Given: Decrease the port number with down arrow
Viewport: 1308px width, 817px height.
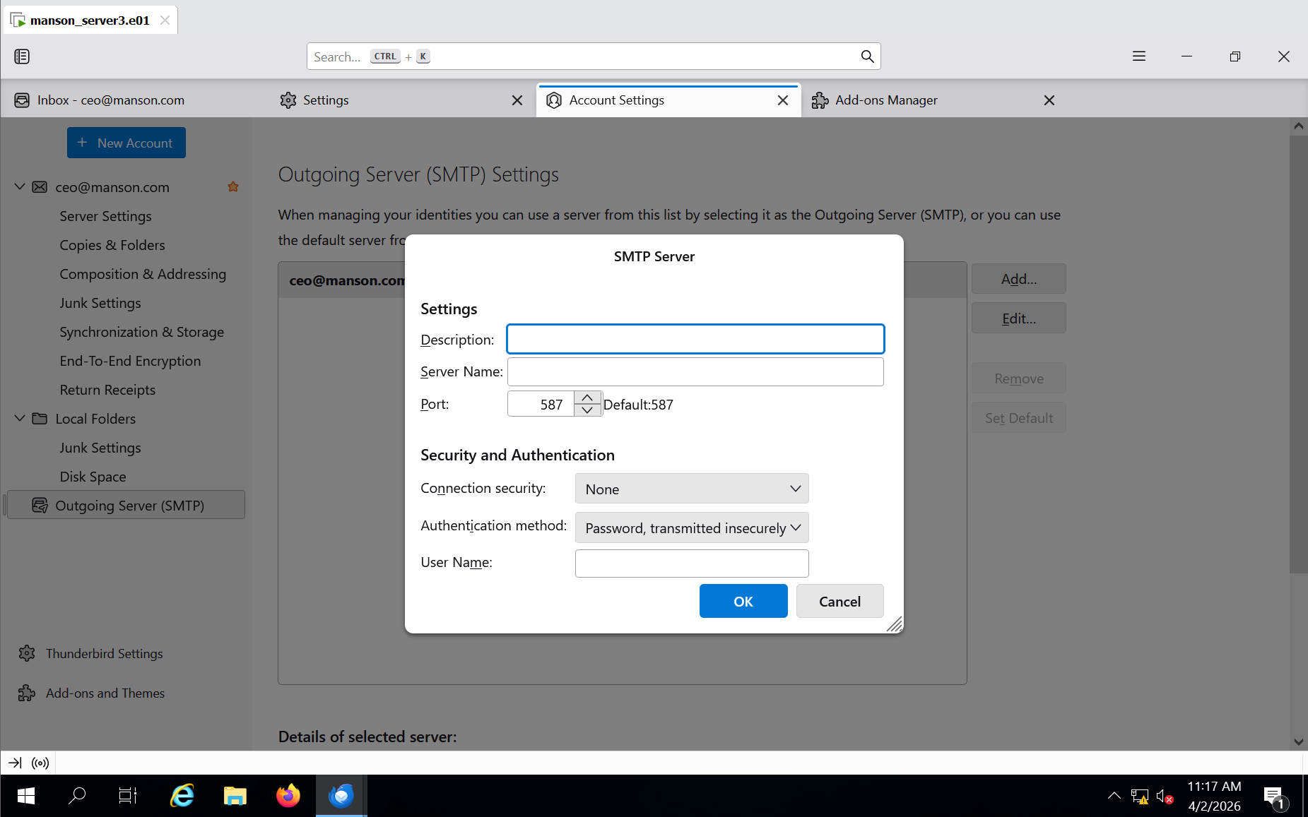Looking at the screenshot, I should pos(587,410).
